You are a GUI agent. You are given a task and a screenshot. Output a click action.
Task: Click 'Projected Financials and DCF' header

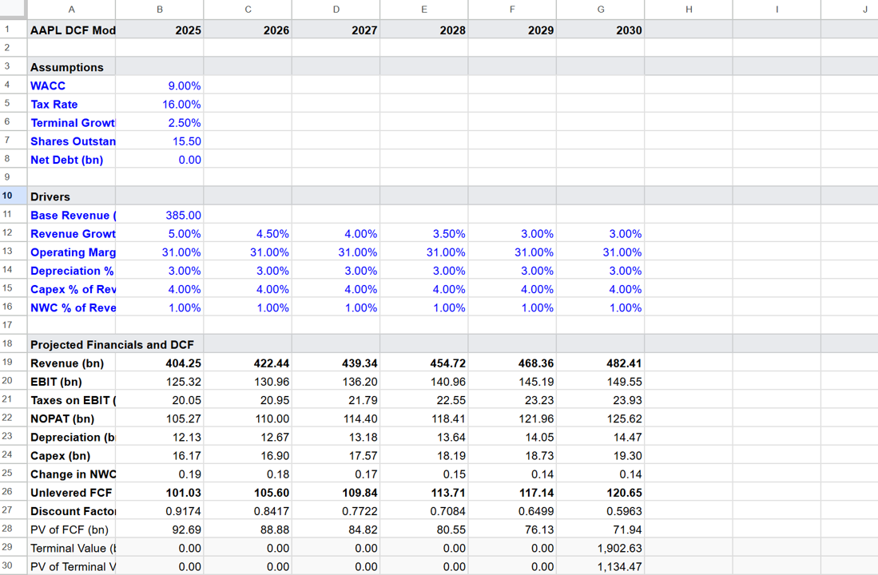click(112, 344)
